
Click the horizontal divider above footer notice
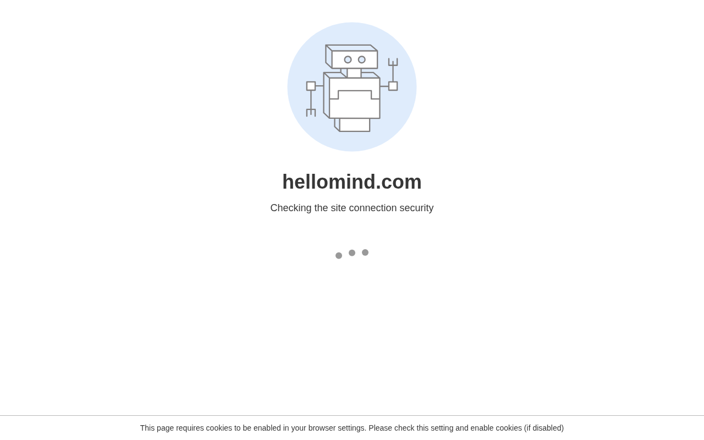coord(352,415)
